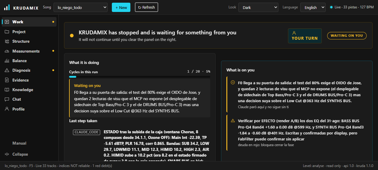Click the Balance bars icon
The width and height of the screenshot is (378, 170).
7,61
